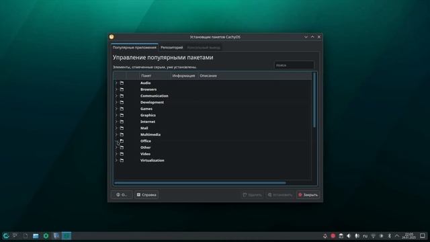The width and height of the screenshot is (430, 242).
Task: Expand the Browsers category
Action: pyautogui.click(x=116, y=89)
